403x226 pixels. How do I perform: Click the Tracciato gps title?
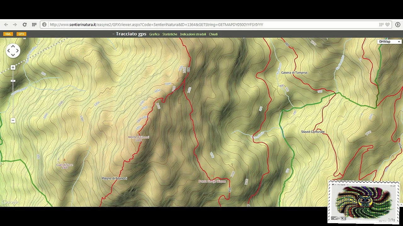(x=131, y=34)
